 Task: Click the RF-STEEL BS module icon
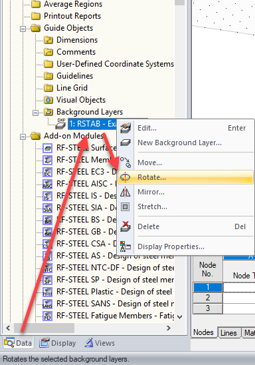(x=48, y=220)
